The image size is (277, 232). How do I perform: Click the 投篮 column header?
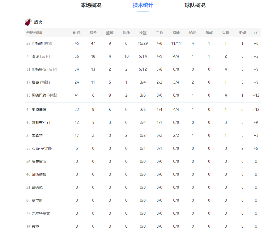coord(143,33)
